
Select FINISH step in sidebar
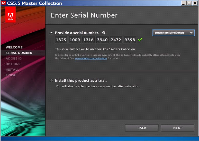11,75
